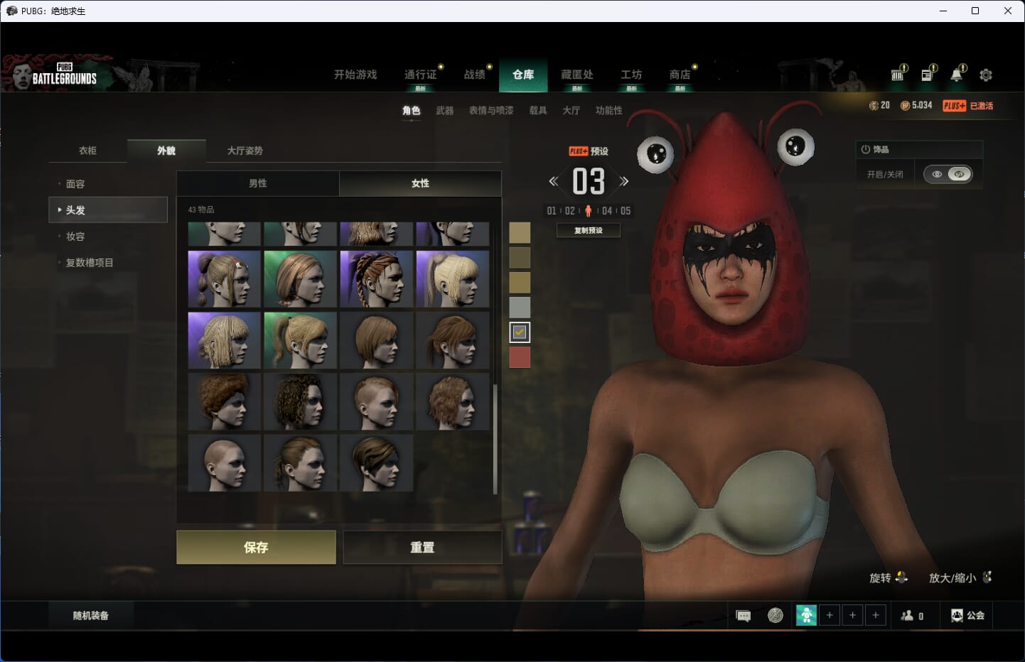The height and width of the screenshot is (662, 1025).
Task: Go to 开始游戏 in top navigation
Action: (355, 75)
